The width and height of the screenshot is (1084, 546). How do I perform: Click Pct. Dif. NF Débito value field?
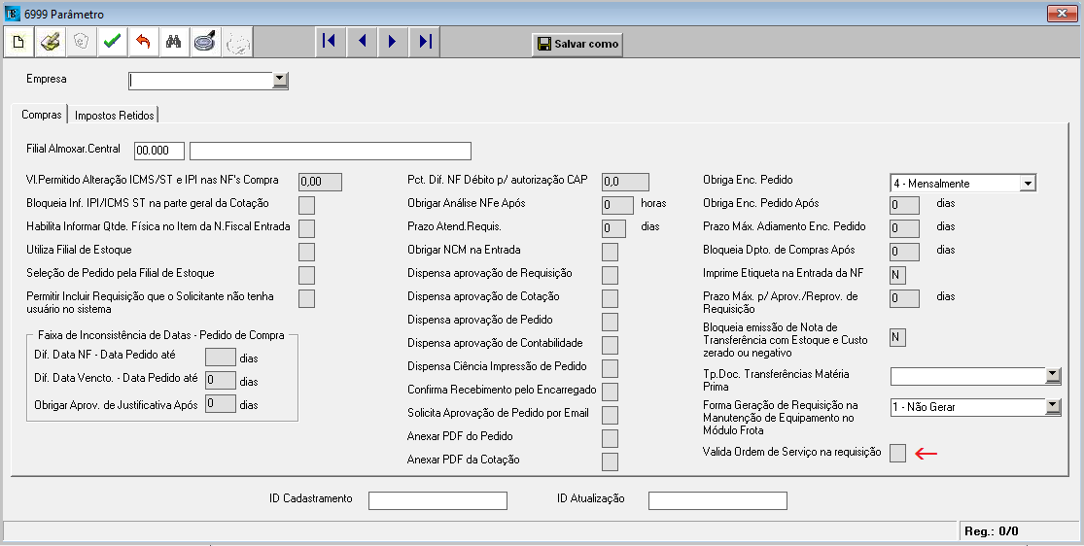click(x=625, y=182)
